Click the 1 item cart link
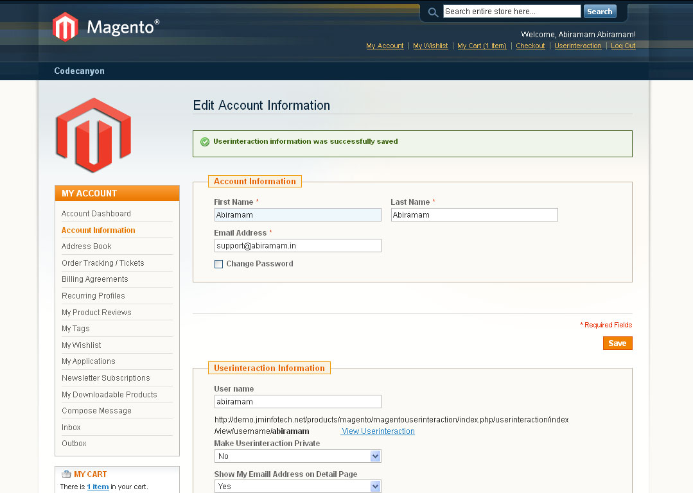 (98, 487)
